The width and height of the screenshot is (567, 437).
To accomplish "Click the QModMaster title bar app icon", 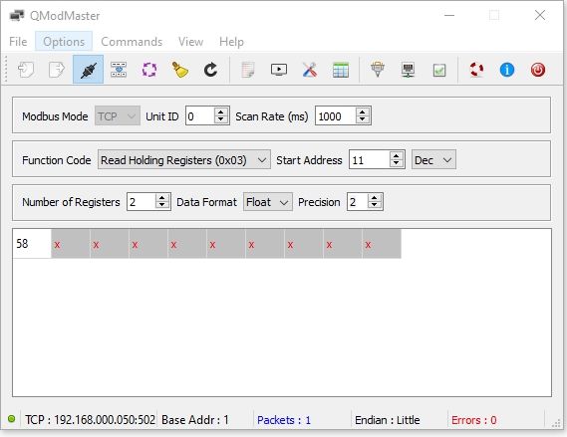I will click(17, 16).
